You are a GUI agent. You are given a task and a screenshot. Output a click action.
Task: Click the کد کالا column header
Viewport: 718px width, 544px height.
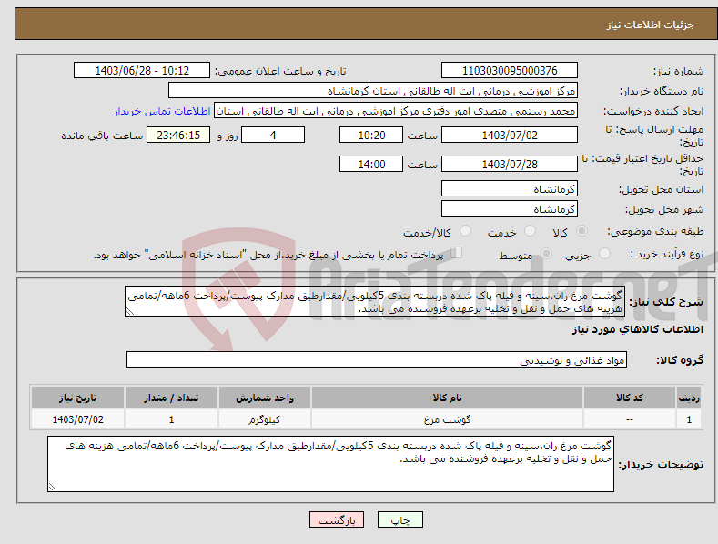click(x=630, y=398)
